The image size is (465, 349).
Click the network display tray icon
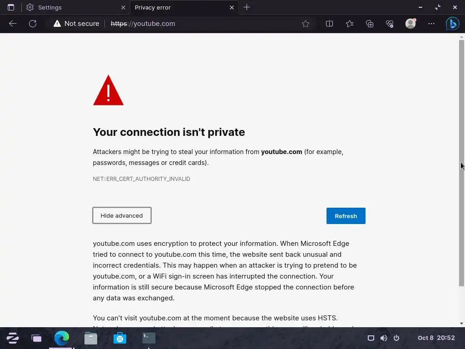pos(371,338)
